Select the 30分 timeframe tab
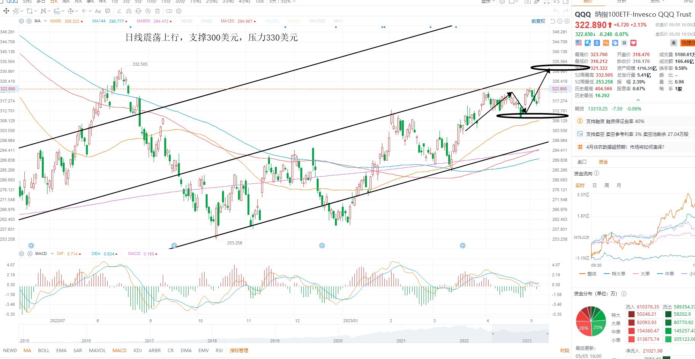 180,2
